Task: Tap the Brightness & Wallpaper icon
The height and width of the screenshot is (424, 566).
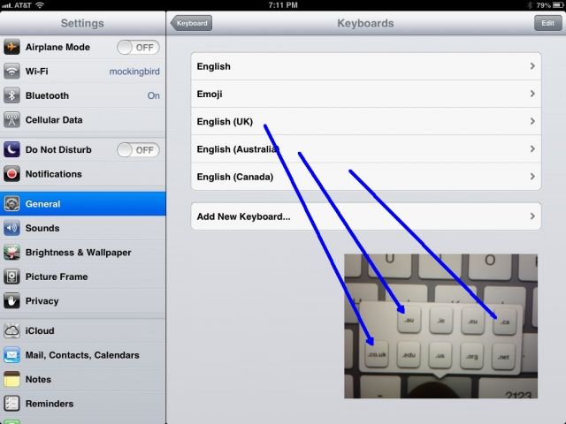Action: point(12,253)
